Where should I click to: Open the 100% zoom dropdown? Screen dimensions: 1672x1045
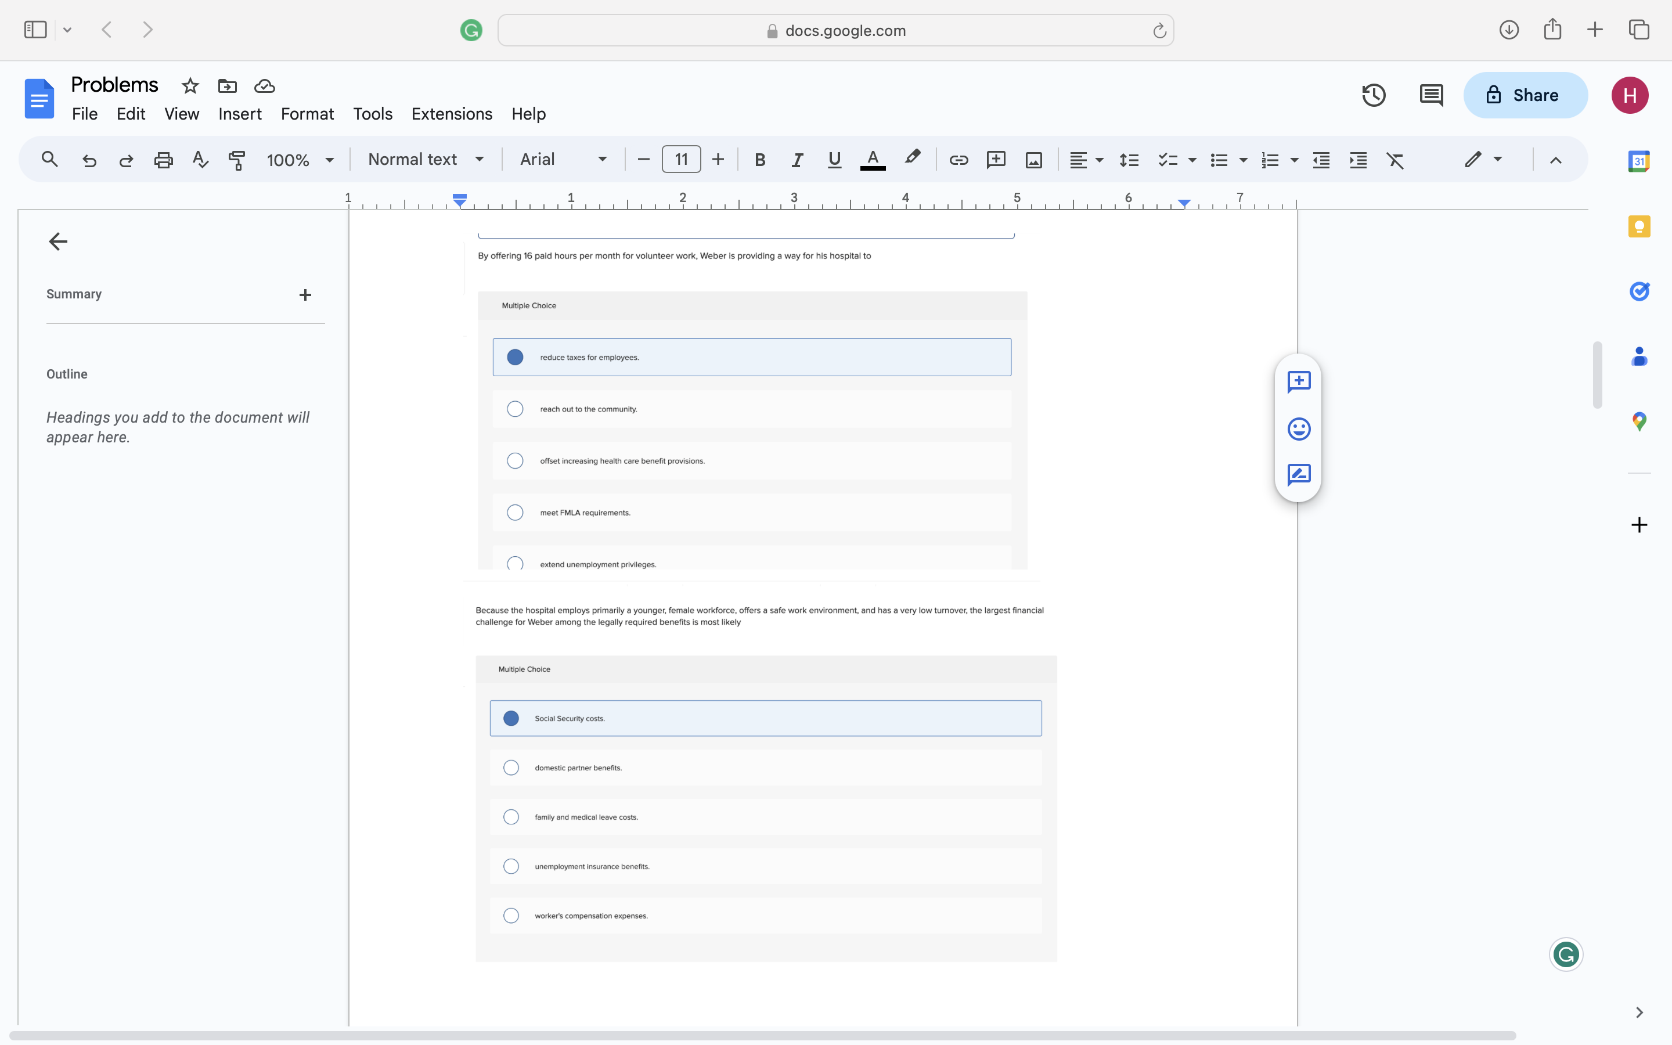(x=300, y=160)
